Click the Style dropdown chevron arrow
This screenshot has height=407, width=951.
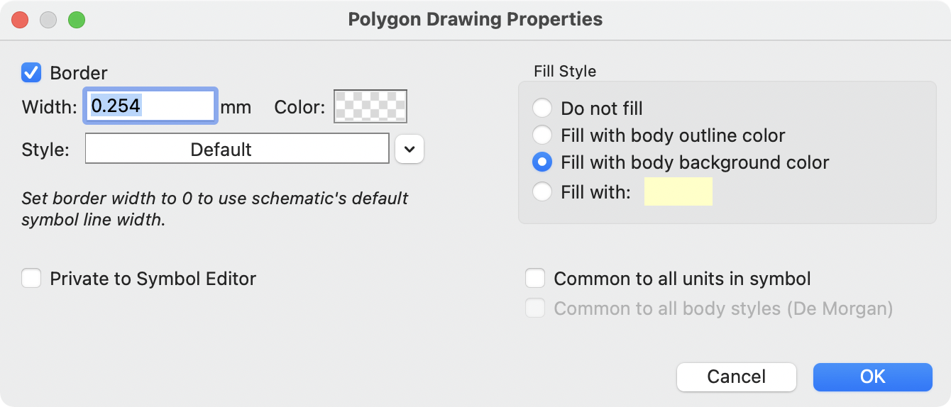tap(409, 149)
